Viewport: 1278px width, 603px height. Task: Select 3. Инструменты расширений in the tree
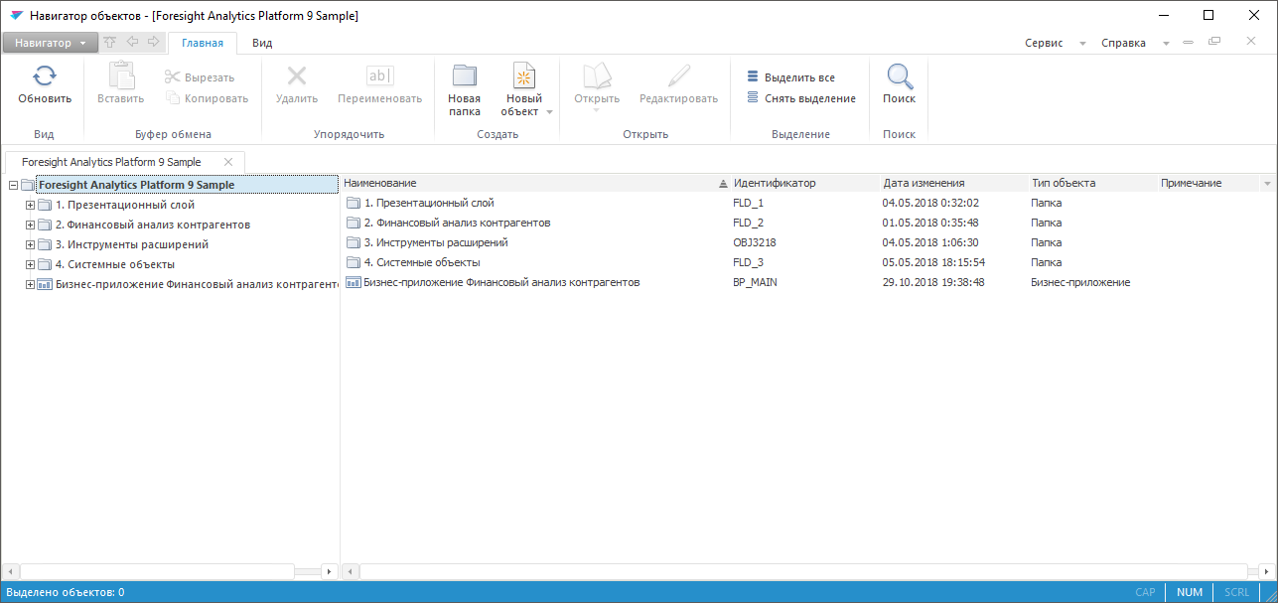pyautogui.click(x=132, y=244)
